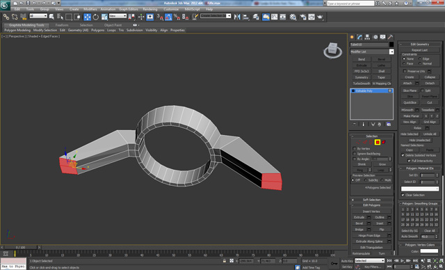Enable the Ignore Backfacing checkbox
445x270 pixels.
(x=355, y=154)
